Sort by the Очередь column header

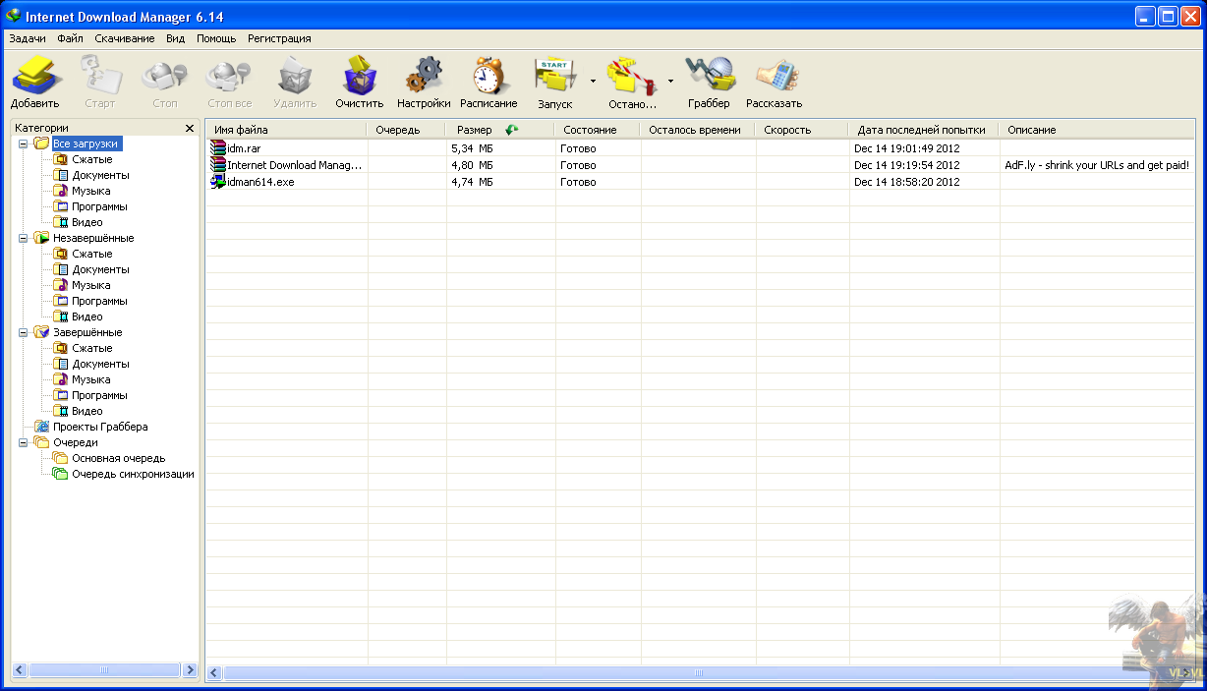[406, 130]
